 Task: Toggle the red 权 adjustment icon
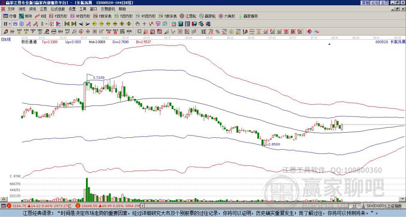(52, 24)
